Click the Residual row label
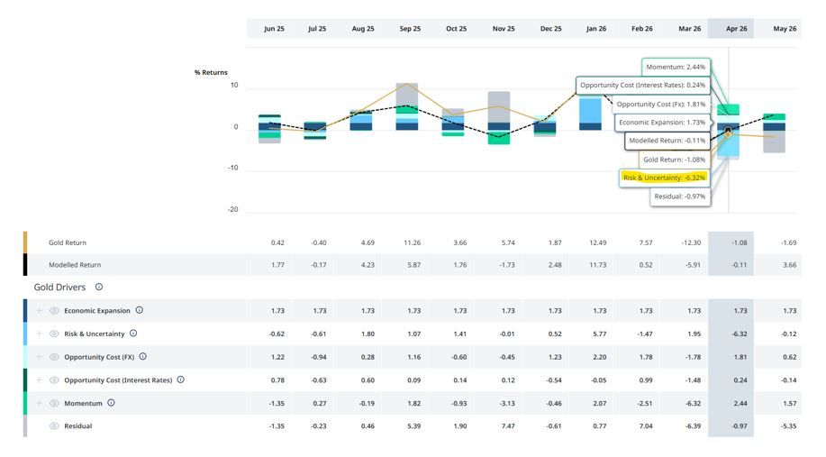Viewport: 826px width, 457px height. (x=78, y=425)
